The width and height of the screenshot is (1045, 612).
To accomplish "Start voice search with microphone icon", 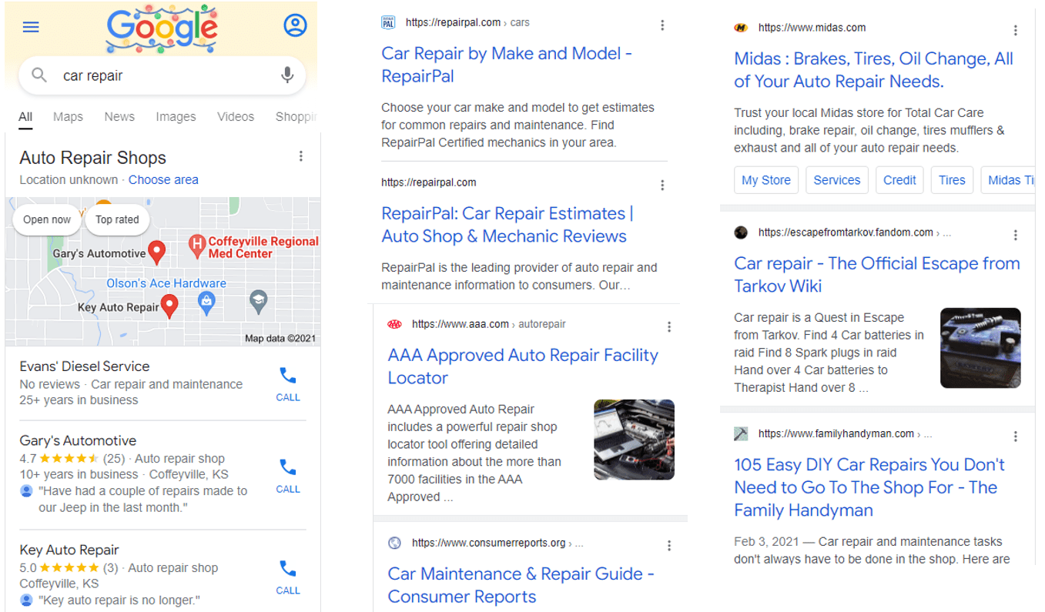I will tap(287, 75).
